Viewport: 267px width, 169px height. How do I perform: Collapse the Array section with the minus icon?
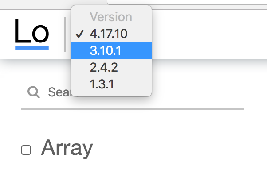26,150
